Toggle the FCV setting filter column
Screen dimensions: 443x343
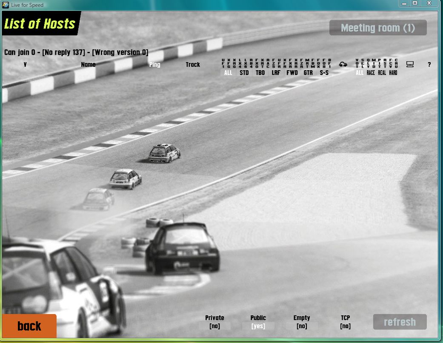pyautogui.click(x=391, y=63)
